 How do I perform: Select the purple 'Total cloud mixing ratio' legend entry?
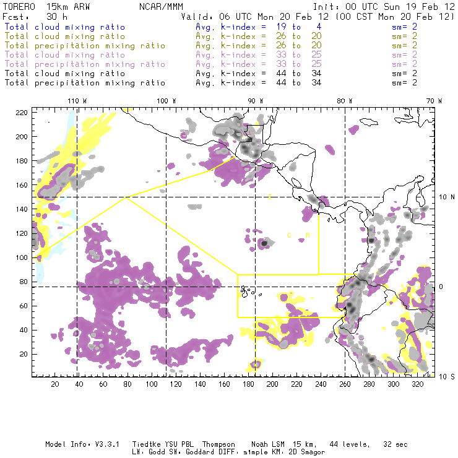(x=65, y=55)
